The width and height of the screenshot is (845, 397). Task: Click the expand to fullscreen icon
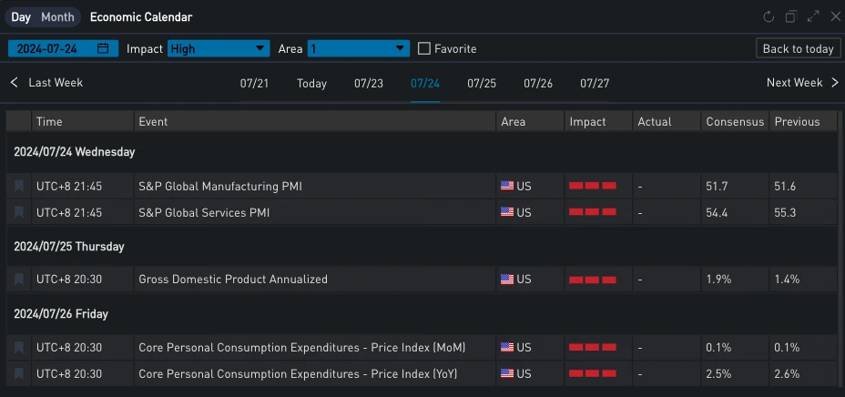[x=813, y=17]
